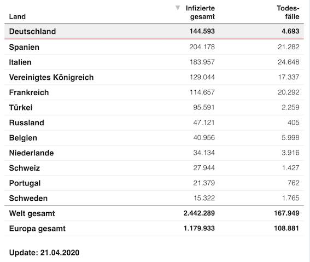Click Deutschland's infected count 144.593
This screenshot has height=262, width=310.
202,31
